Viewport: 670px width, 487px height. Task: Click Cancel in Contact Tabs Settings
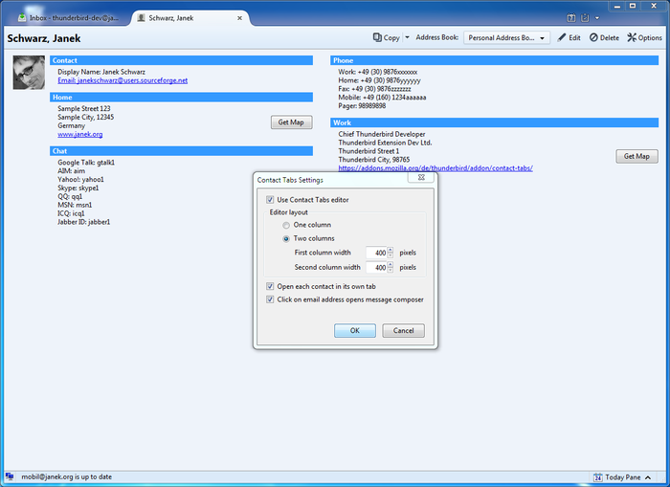[403, 331]
